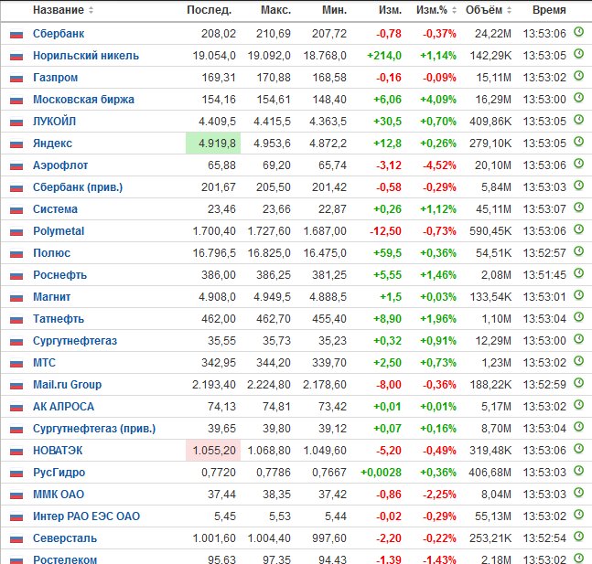Open the Сургутнефтегаз (прив.) stock link
The height and width of the screenshot is (564, 592).
[x=94, y=428]
